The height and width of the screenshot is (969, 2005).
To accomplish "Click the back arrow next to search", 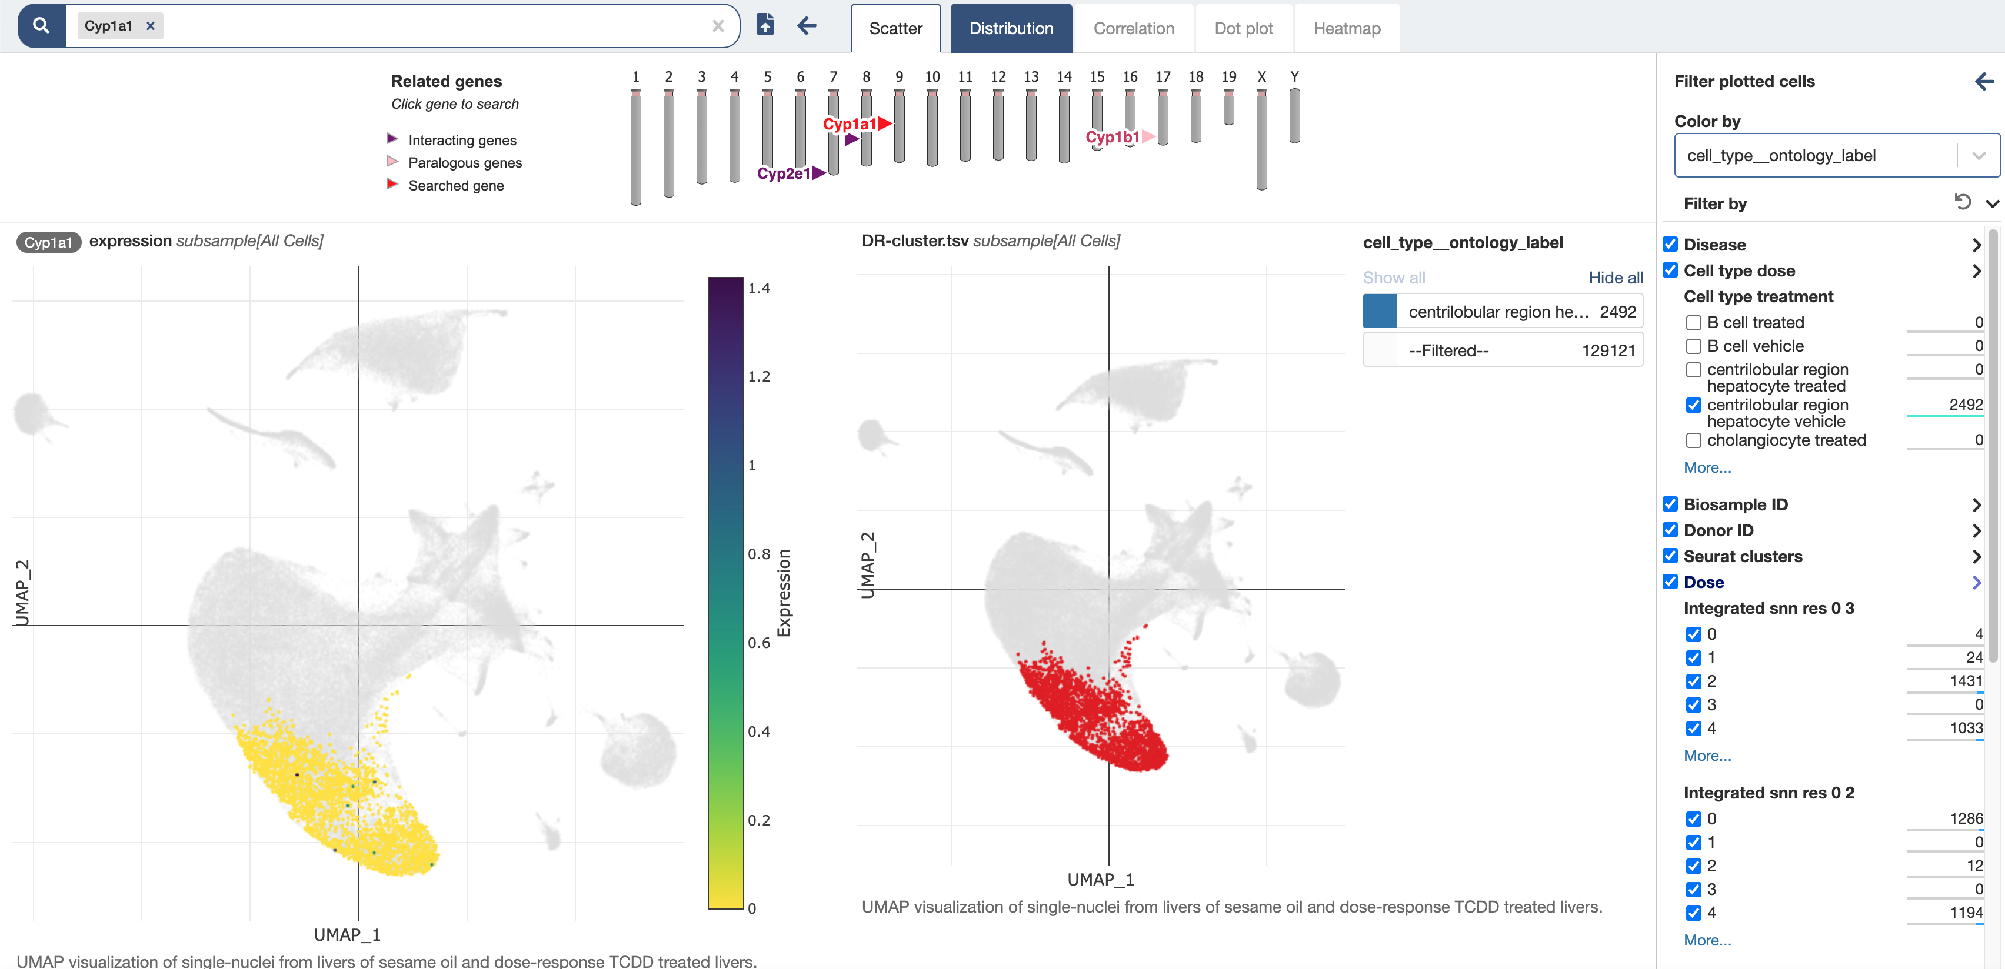I will click(807, 26).
